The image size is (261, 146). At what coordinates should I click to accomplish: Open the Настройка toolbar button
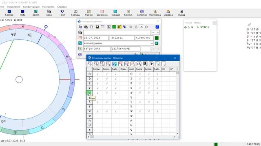pos(155,13)
